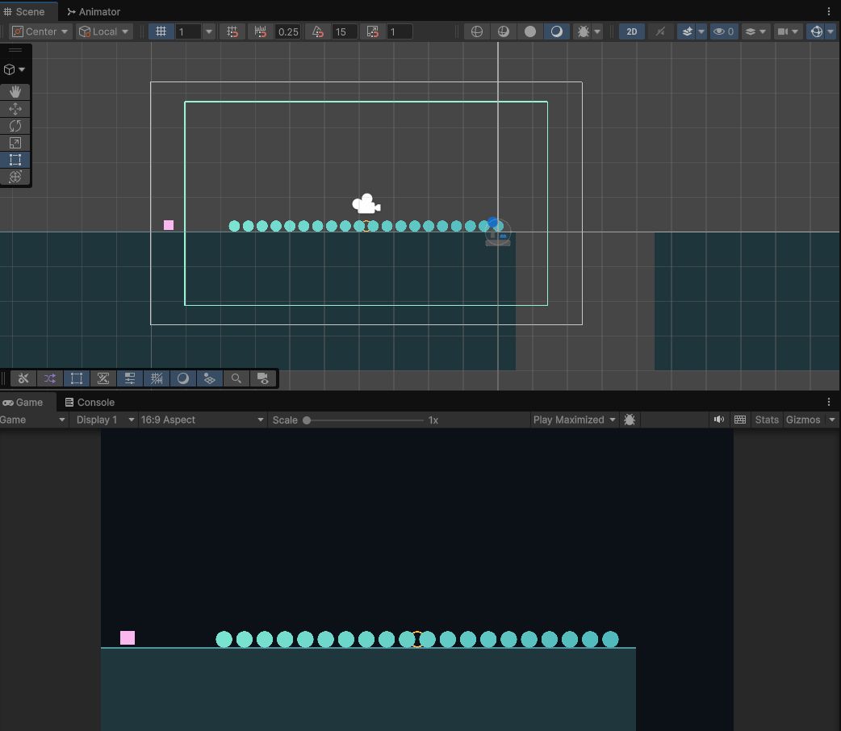Switch to the Console tab

90,403
